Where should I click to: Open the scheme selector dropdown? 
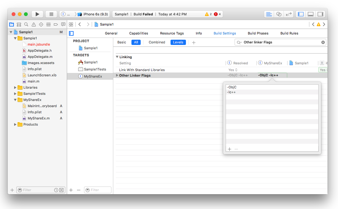coord(66,14)
